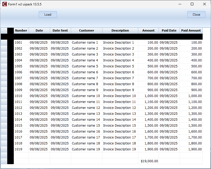Sort by the Amount column header
The width and height of the screenshot is (211, 169).
coord(148,30)
